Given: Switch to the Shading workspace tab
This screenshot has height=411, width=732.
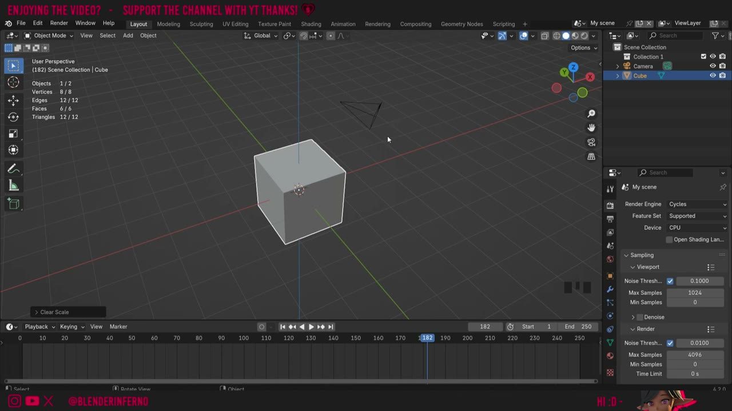Looking at the screenshot, I should coord(311,24).
